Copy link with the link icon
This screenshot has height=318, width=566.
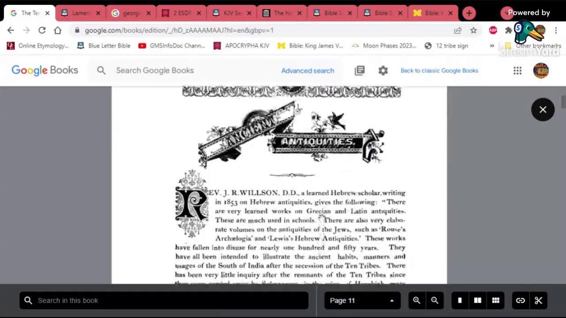pyautogui.click(x=520, y=300)
